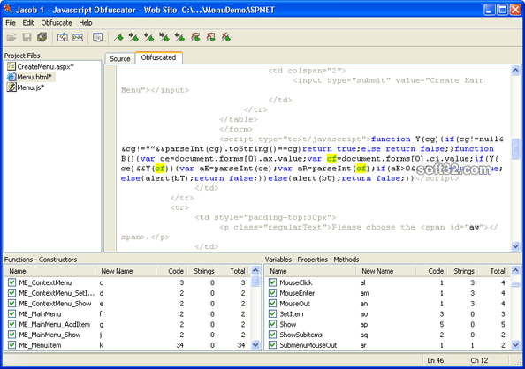Click Variables list scrollbar up arrow
This screenshot has width=525, height=369.
pos(515,270)
